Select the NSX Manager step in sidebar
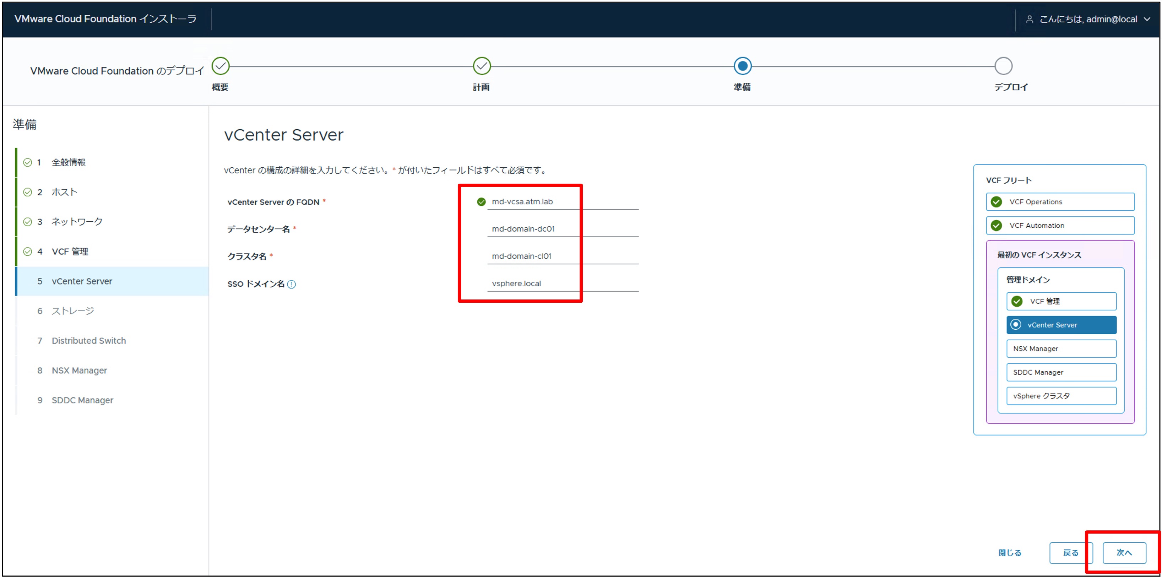Viewport: 1162px width, 578px height. [112, 371]
